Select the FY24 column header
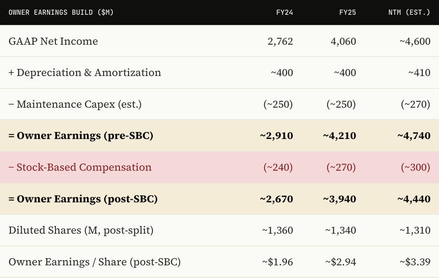 coord(285,12)
